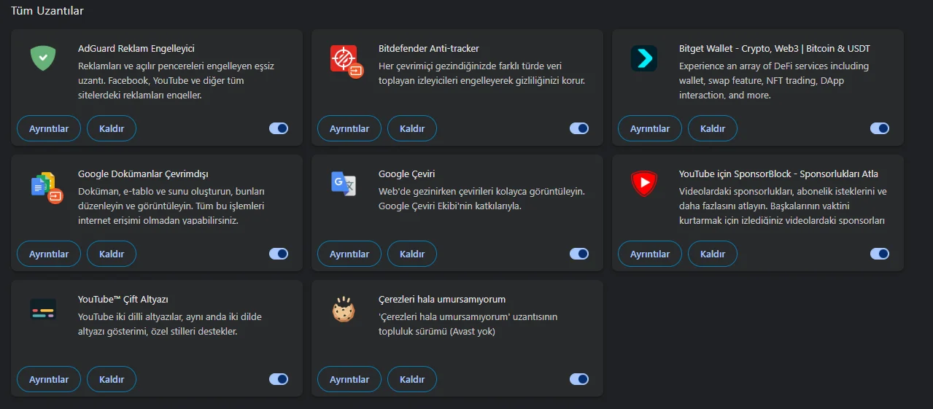This screenshot has width=933, height=409.
Task: Click the Bitget Wallet icon
Action: (644, 58)
